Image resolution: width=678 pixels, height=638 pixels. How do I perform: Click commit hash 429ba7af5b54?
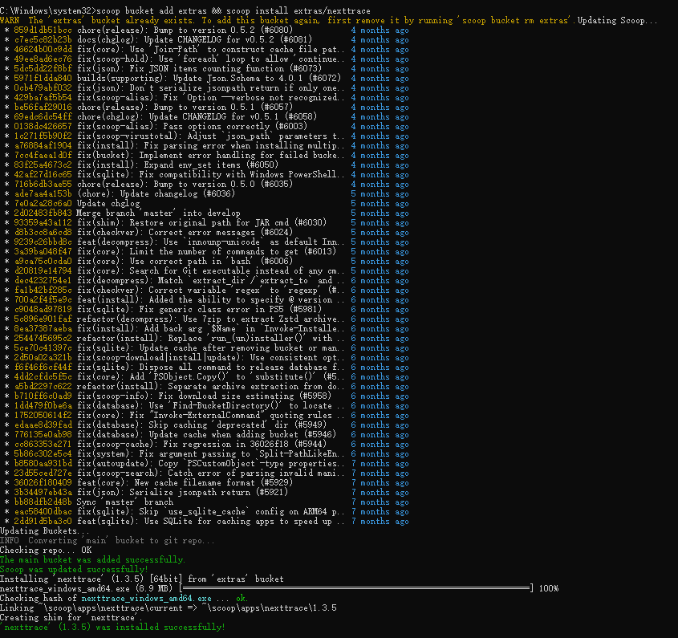pos(43,98)
